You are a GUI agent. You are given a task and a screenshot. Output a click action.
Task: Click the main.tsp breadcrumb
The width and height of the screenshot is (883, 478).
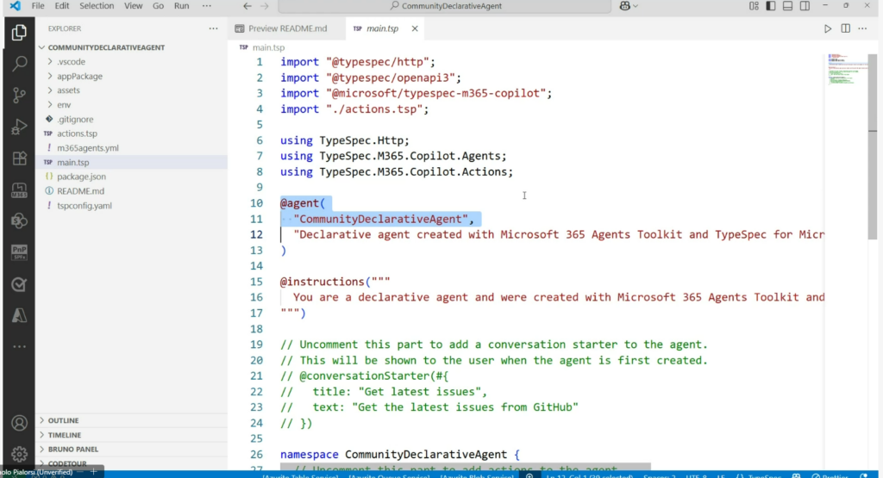coord(268,48)
